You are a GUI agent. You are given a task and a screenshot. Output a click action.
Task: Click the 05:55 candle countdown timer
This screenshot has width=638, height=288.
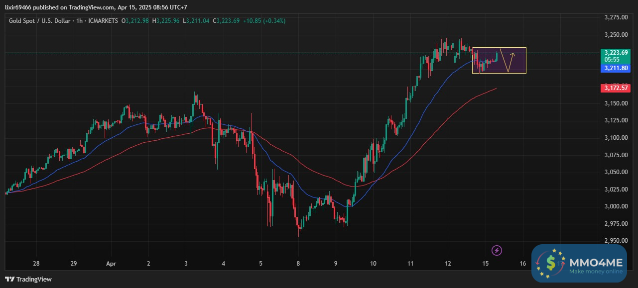612,59
